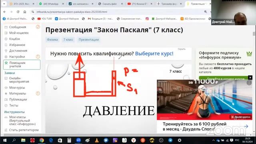Switch to the WhatsApp browser tab
Screen dimensions: 256x144
(51, 4)
